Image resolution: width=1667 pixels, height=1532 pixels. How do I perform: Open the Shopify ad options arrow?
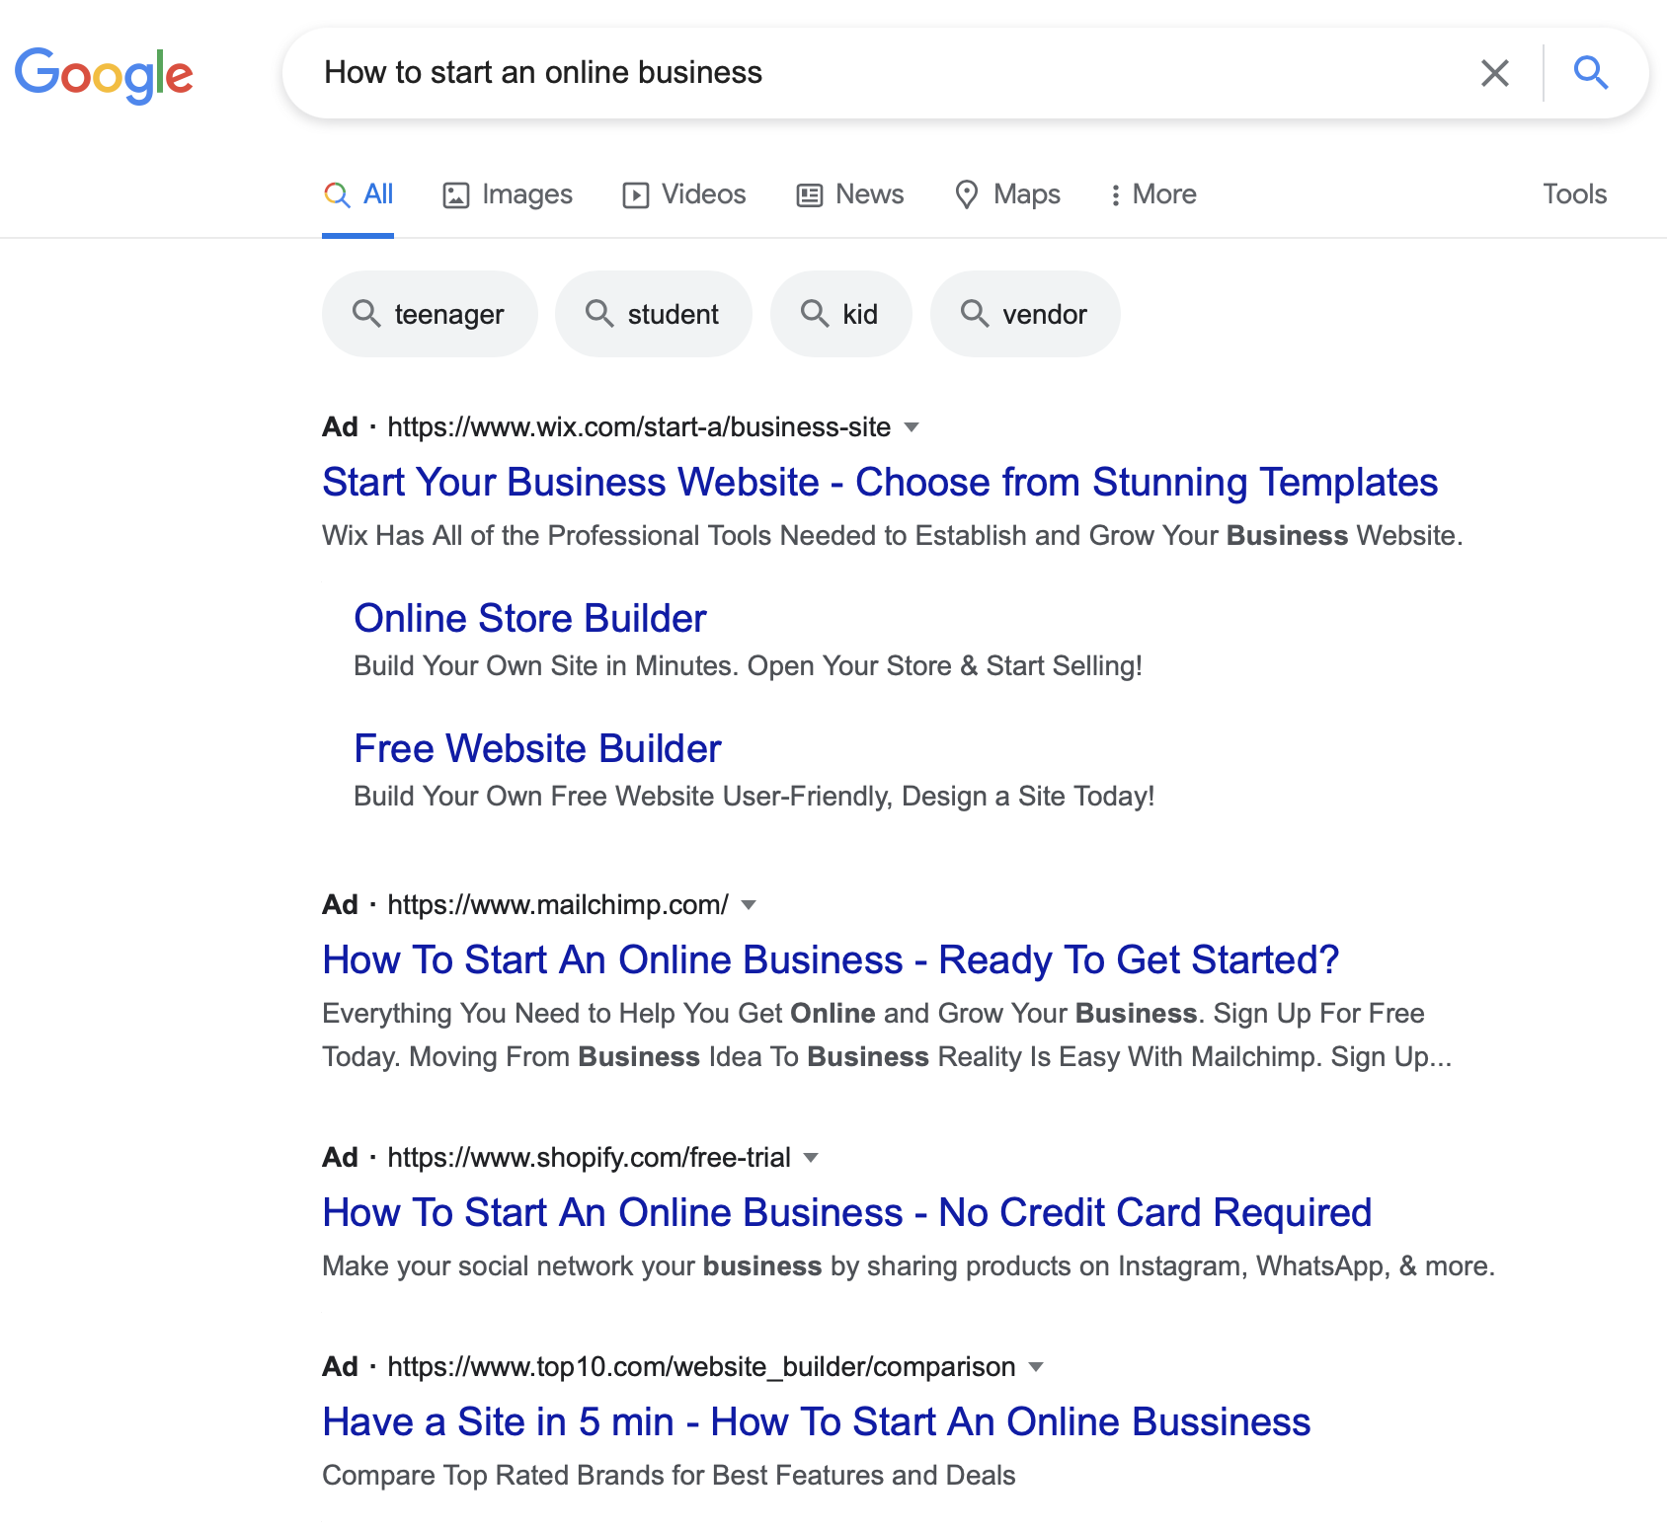tap(811, 1158)
